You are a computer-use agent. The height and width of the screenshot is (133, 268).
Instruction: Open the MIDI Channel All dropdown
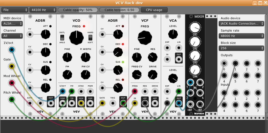(12, 36)
